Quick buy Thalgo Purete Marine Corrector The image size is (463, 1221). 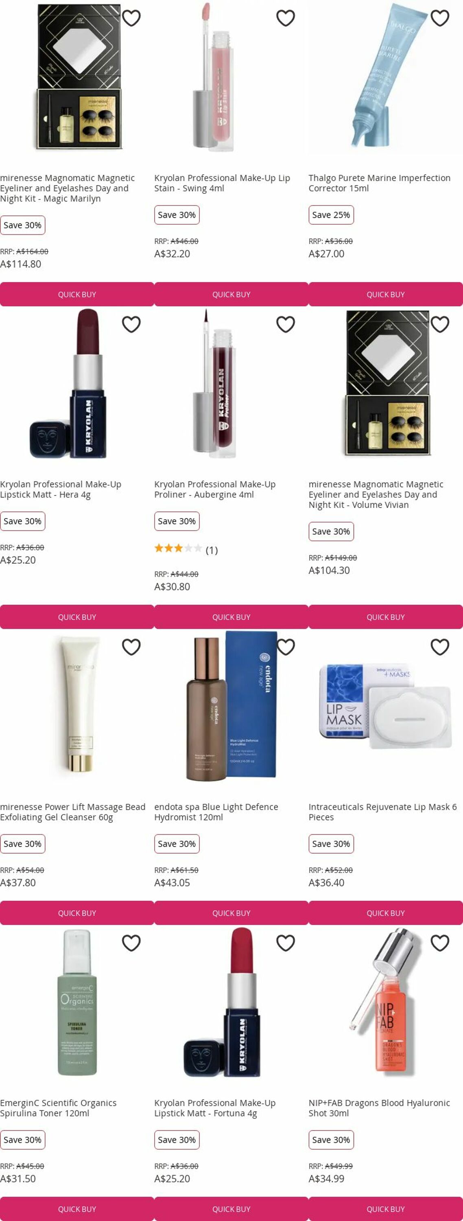click(x=386, y=294)
